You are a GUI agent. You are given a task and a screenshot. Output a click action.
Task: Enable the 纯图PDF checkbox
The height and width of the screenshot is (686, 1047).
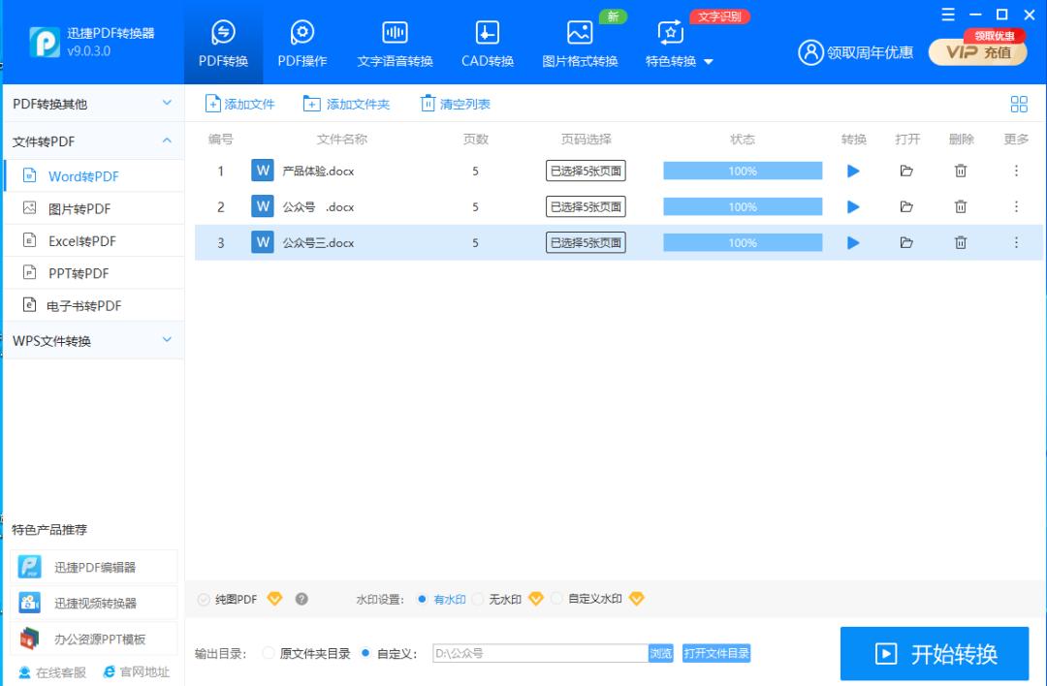click(x=203, y=599)
